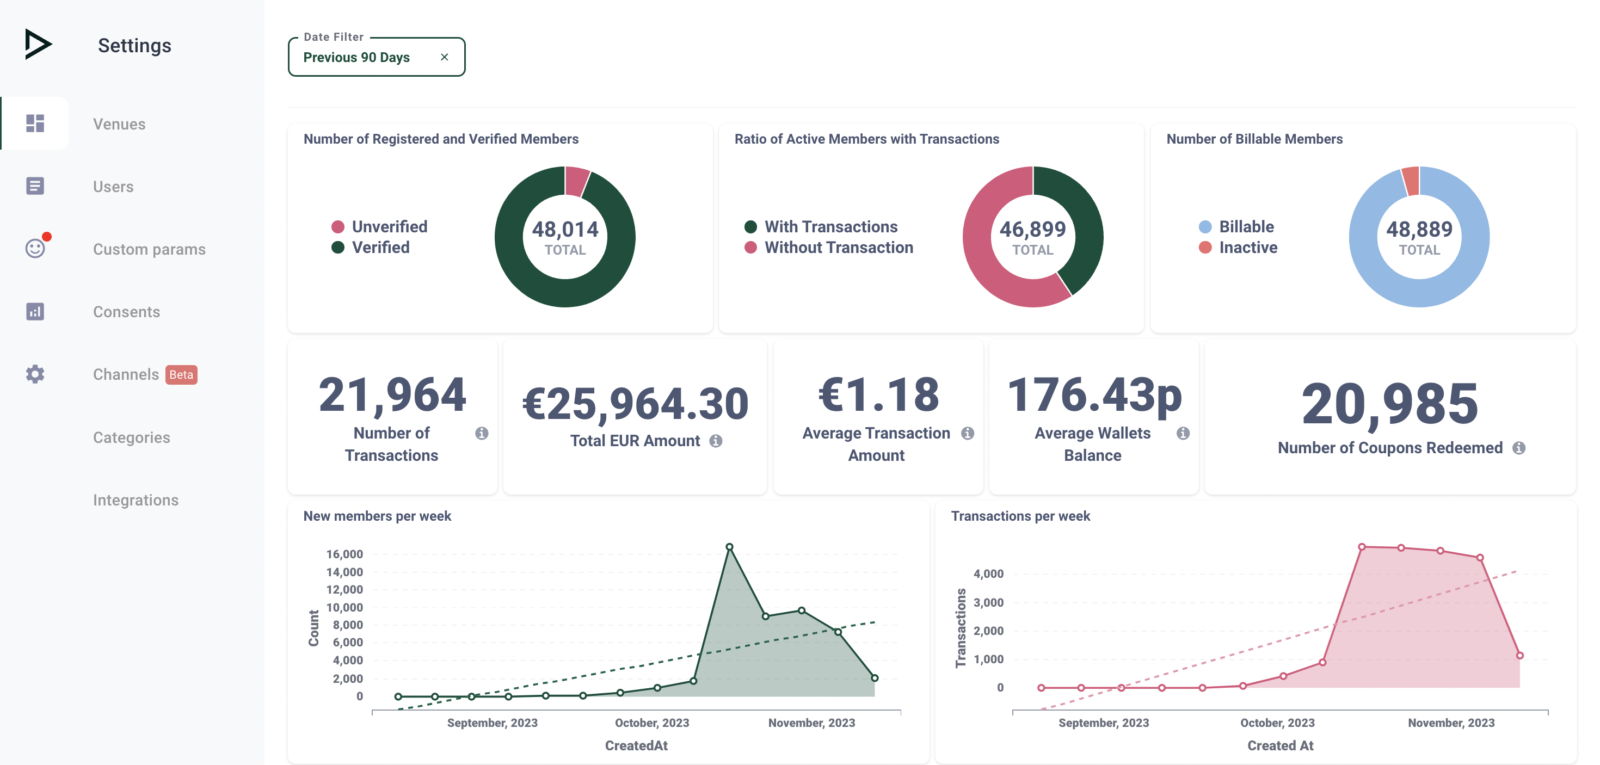
Task: Click info icon beside Number of Coupons Redeemed
Action: click(1518, 448)
